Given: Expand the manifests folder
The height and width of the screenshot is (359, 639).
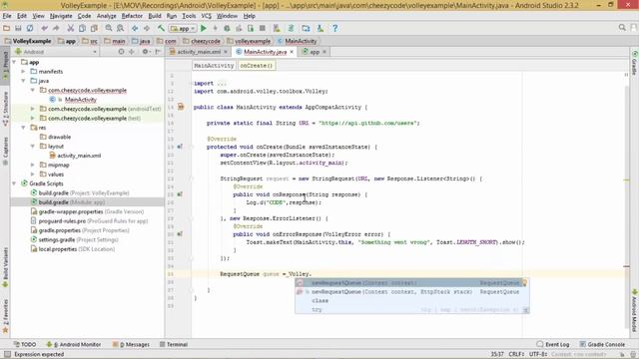Looking at the screenshot, I should pyautogui.click(x=24, y=71).
